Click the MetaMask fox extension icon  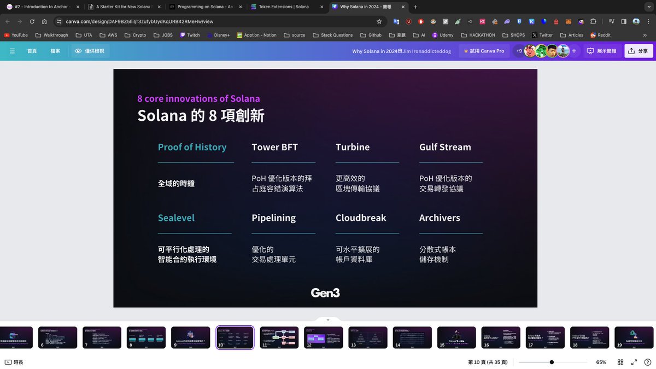coord(569,21)
